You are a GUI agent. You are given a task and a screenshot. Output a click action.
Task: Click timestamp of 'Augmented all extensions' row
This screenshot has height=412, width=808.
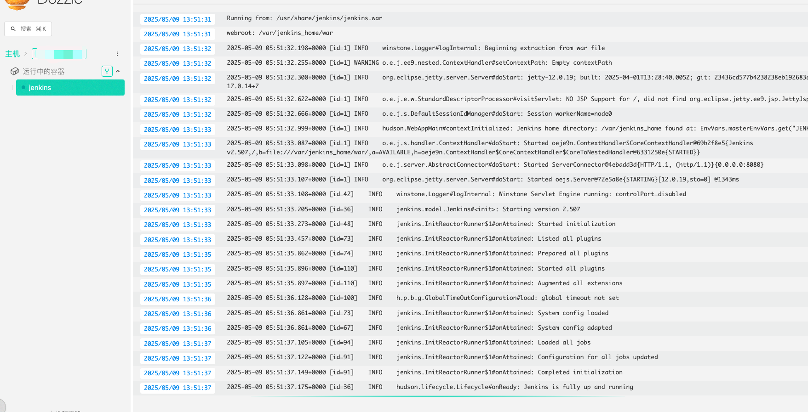tap(178, 284)
